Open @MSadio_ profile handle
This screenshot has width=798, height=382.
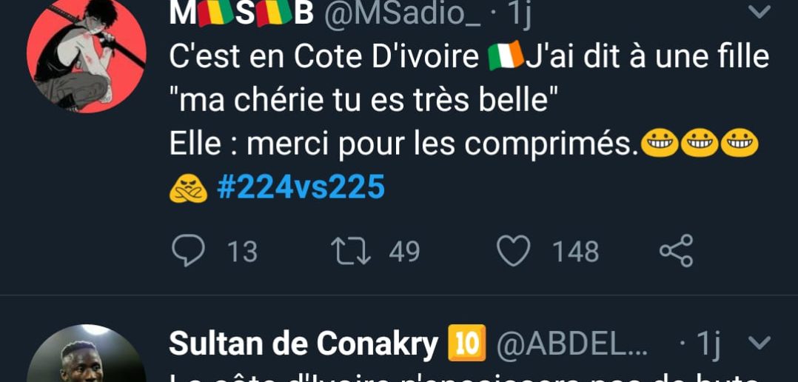(400, 14)
